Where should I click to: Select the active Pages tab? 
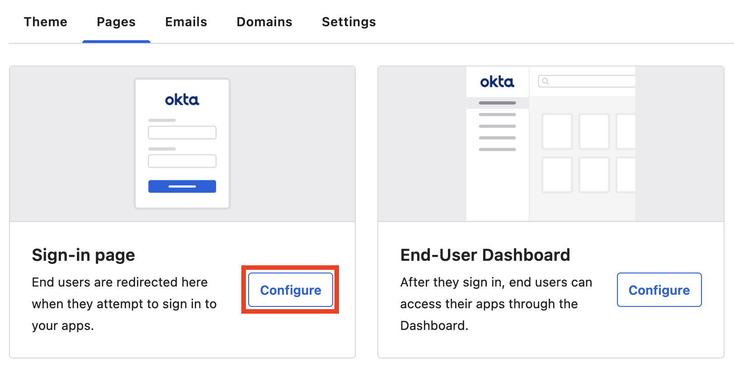coord(116,21)
